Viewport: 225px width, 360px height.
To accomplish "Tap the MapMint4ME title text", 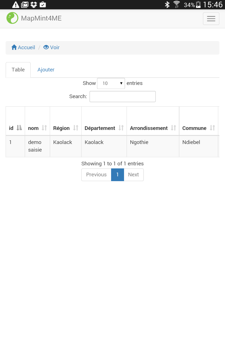I will tap(41, 18).
